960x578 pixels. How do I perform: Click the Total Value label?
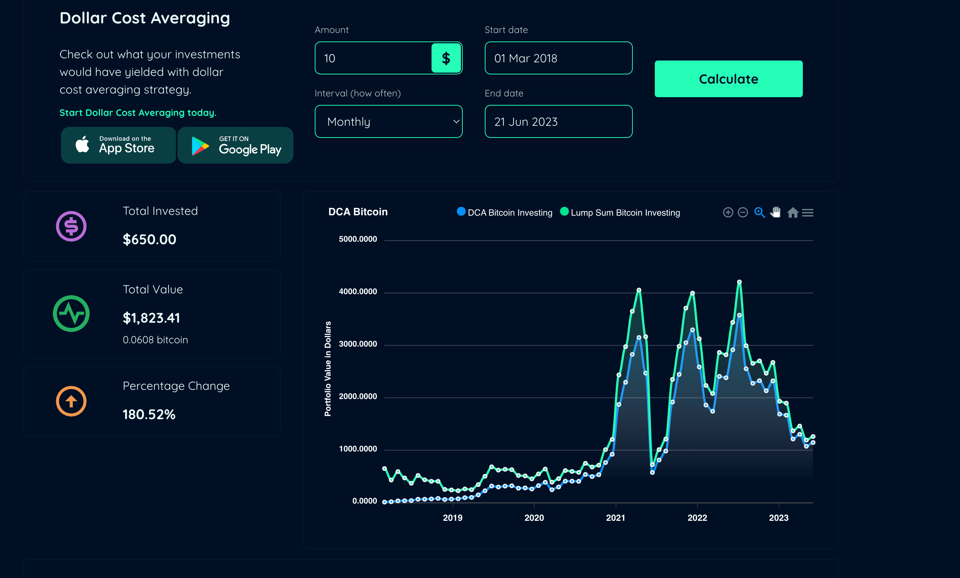point(153,290)
